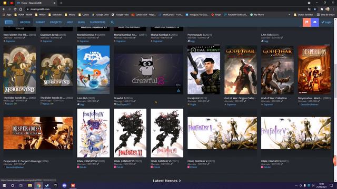This screenshot has width=337, height=189.
Task: Open the Windows notification center icon
Action: coord(331,185)
